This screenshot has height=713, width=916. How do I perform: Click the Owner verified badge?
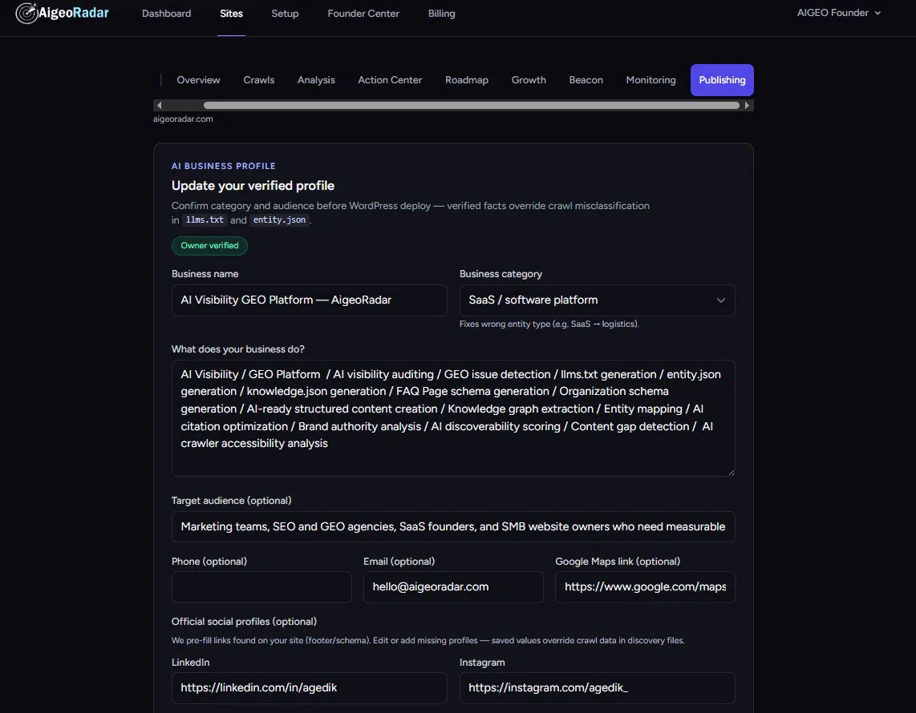click(x=209, y=246)
